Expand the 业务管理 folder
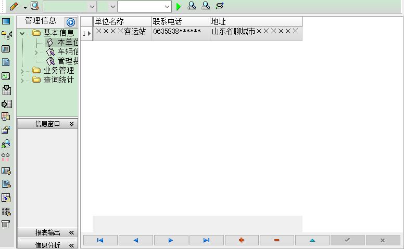 [22, 71]
